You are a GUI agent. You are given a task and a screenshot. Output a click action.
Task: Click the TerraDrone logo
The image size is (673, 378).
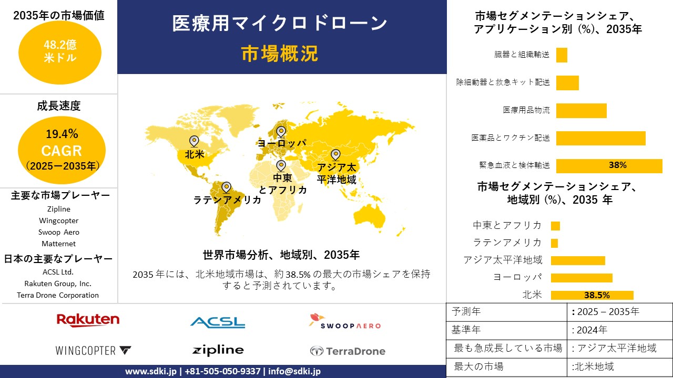[x=348, y=351]
